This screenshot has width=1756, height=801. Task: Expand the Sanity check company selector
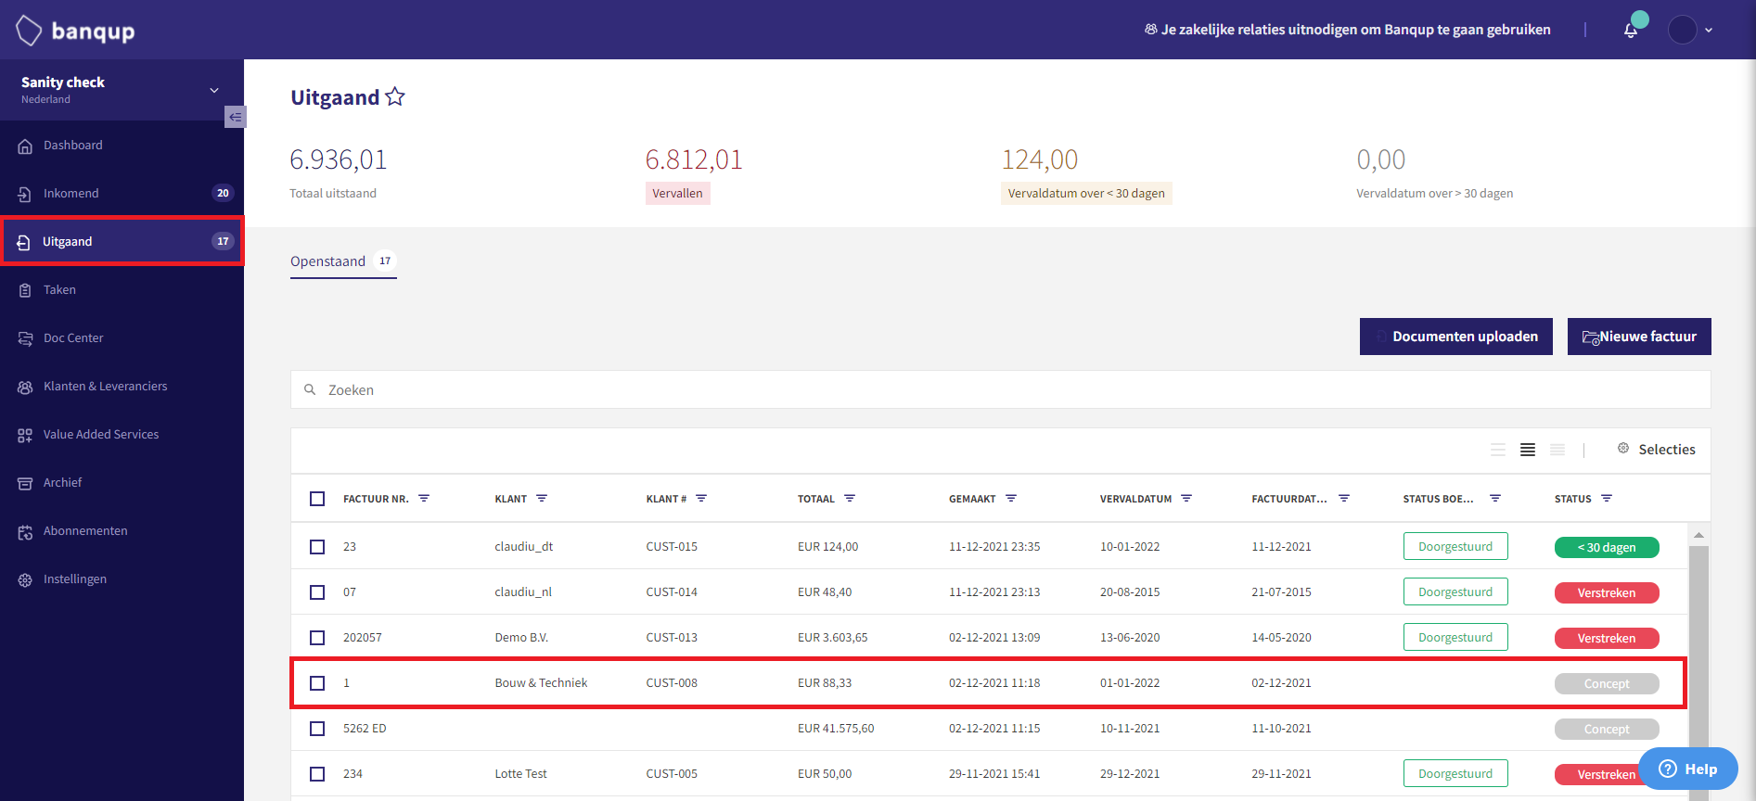coord(214,90)
